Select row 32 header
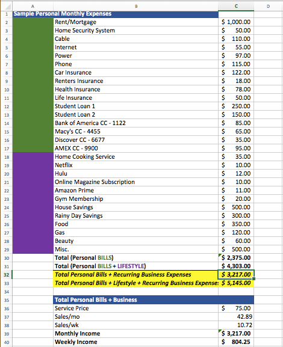This screenshot has height=347, width=283. click(x=7, y=275)
